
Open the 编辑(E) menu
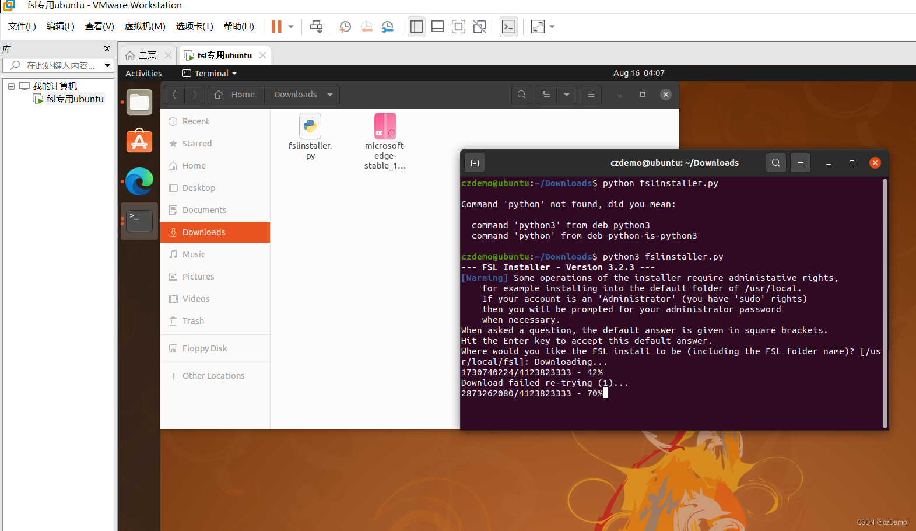coord(61,26)
